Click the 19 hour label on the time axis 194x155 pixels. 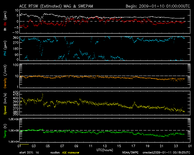(x=148, y=146)
